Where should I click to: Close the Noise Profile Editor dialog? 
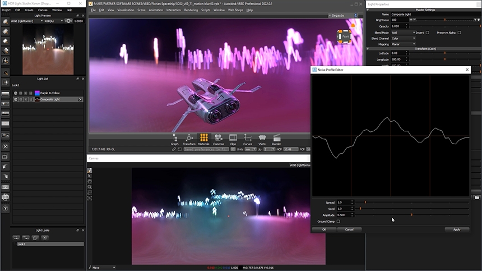coord(467,70)
